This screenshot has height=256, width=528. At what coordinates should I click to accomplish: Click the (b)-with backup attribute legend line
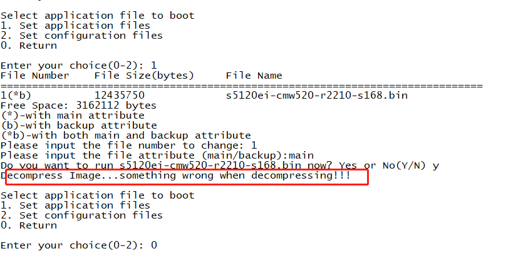pos(78,126)
